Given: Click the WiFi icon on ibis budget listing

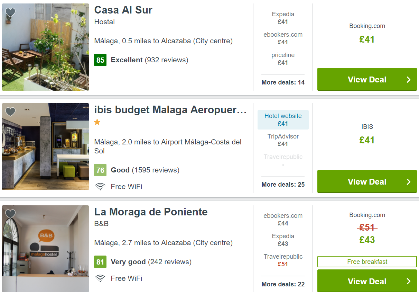Looking at the screenshot, I should (100, 187).
